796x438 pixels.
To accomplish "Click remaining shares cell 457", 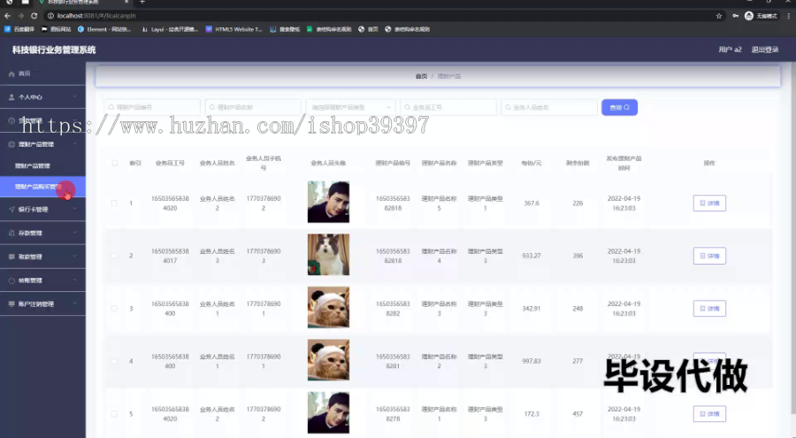I will [578, 413].
